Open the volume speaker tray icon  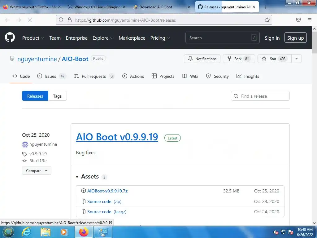(x=276, y=232)
